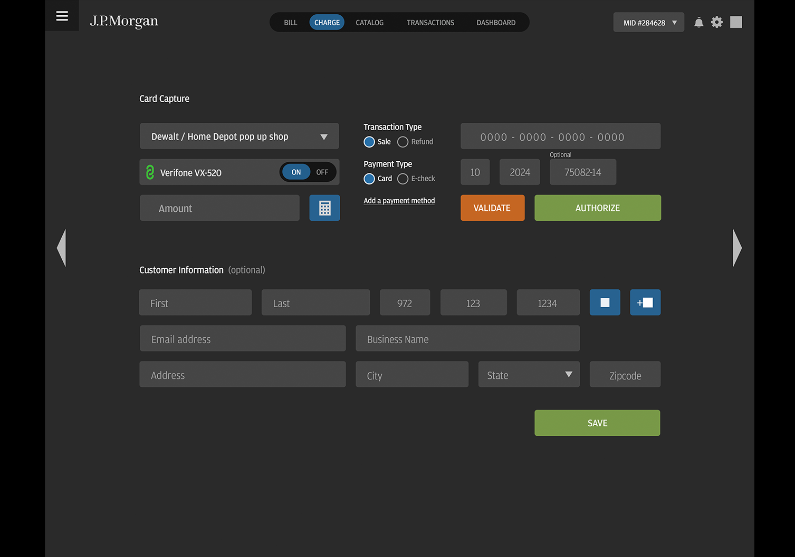Go to the DASHBOARD tab
This screenshot has height=557, width=795.
click(496, 22)
